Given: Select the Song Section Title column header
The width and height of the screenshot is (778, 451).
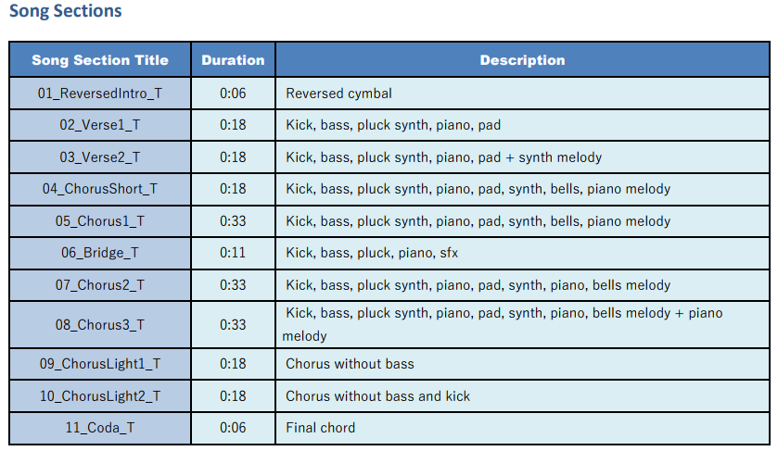Looking at the screenshot, I should pos(100,60).
